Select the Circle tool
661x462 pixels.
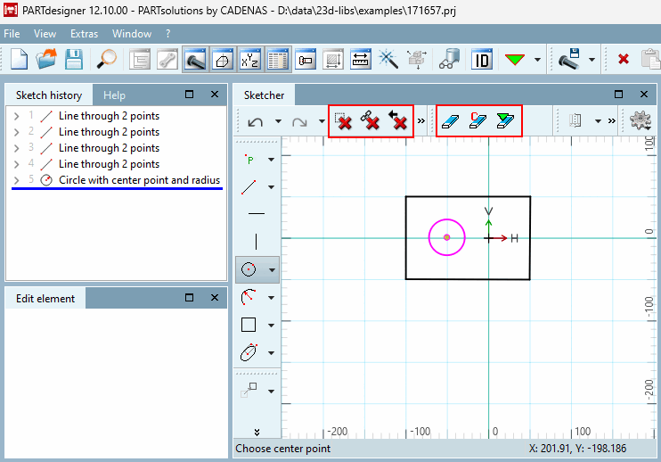pos(249,269)
